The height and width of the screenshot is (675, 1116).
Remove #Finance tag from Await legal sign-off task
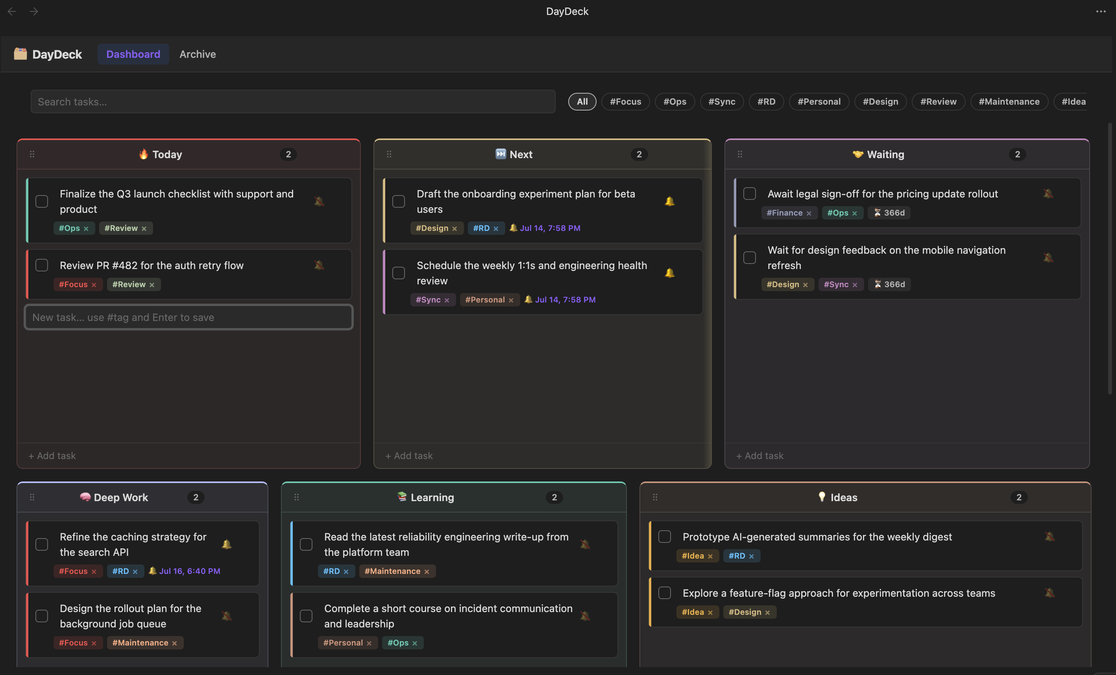pos(809,213)
